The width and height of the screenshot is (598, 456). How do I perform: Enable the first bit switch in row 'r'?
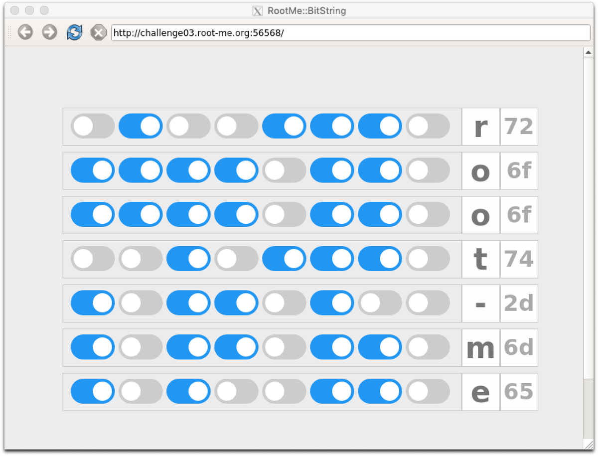click(92, 126)
